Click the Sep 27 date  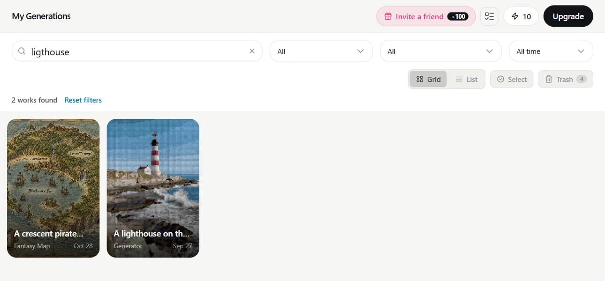(182, 246)
